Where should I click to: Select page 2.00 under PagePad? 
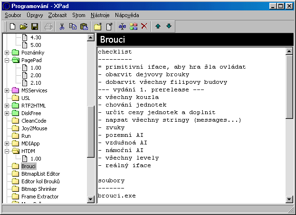click(x=36, y=75)
